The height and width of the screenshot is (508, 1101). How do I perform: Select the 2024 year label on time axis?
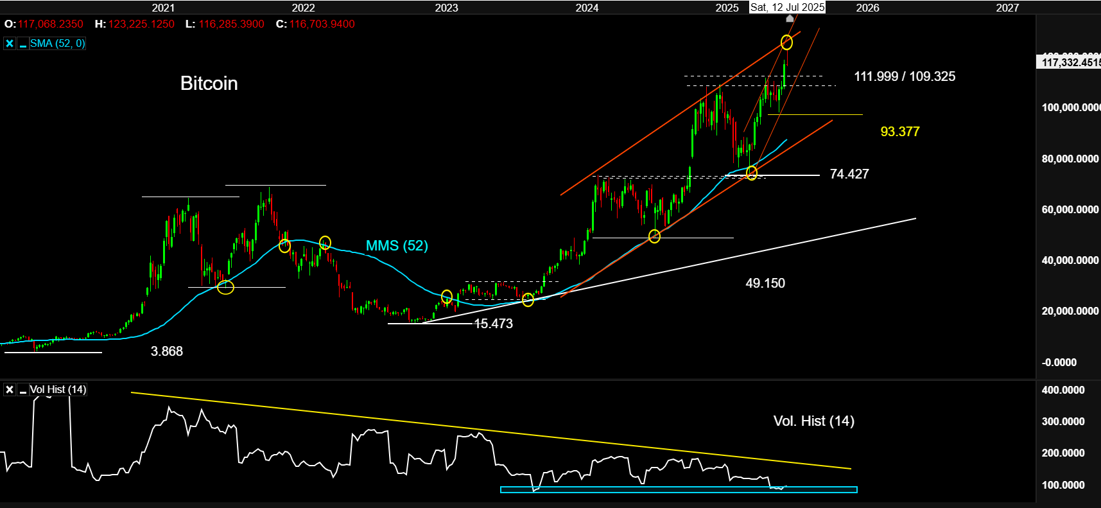coord(587,8)
